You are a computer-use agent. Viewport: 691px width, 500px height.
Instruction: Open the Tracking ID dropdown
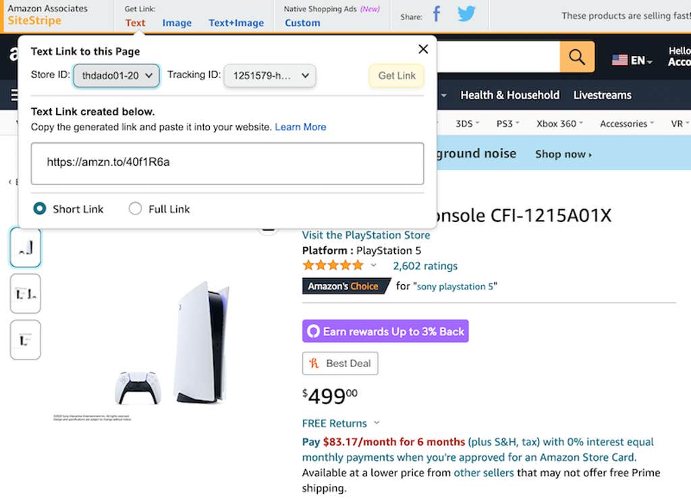click(270, 76)
